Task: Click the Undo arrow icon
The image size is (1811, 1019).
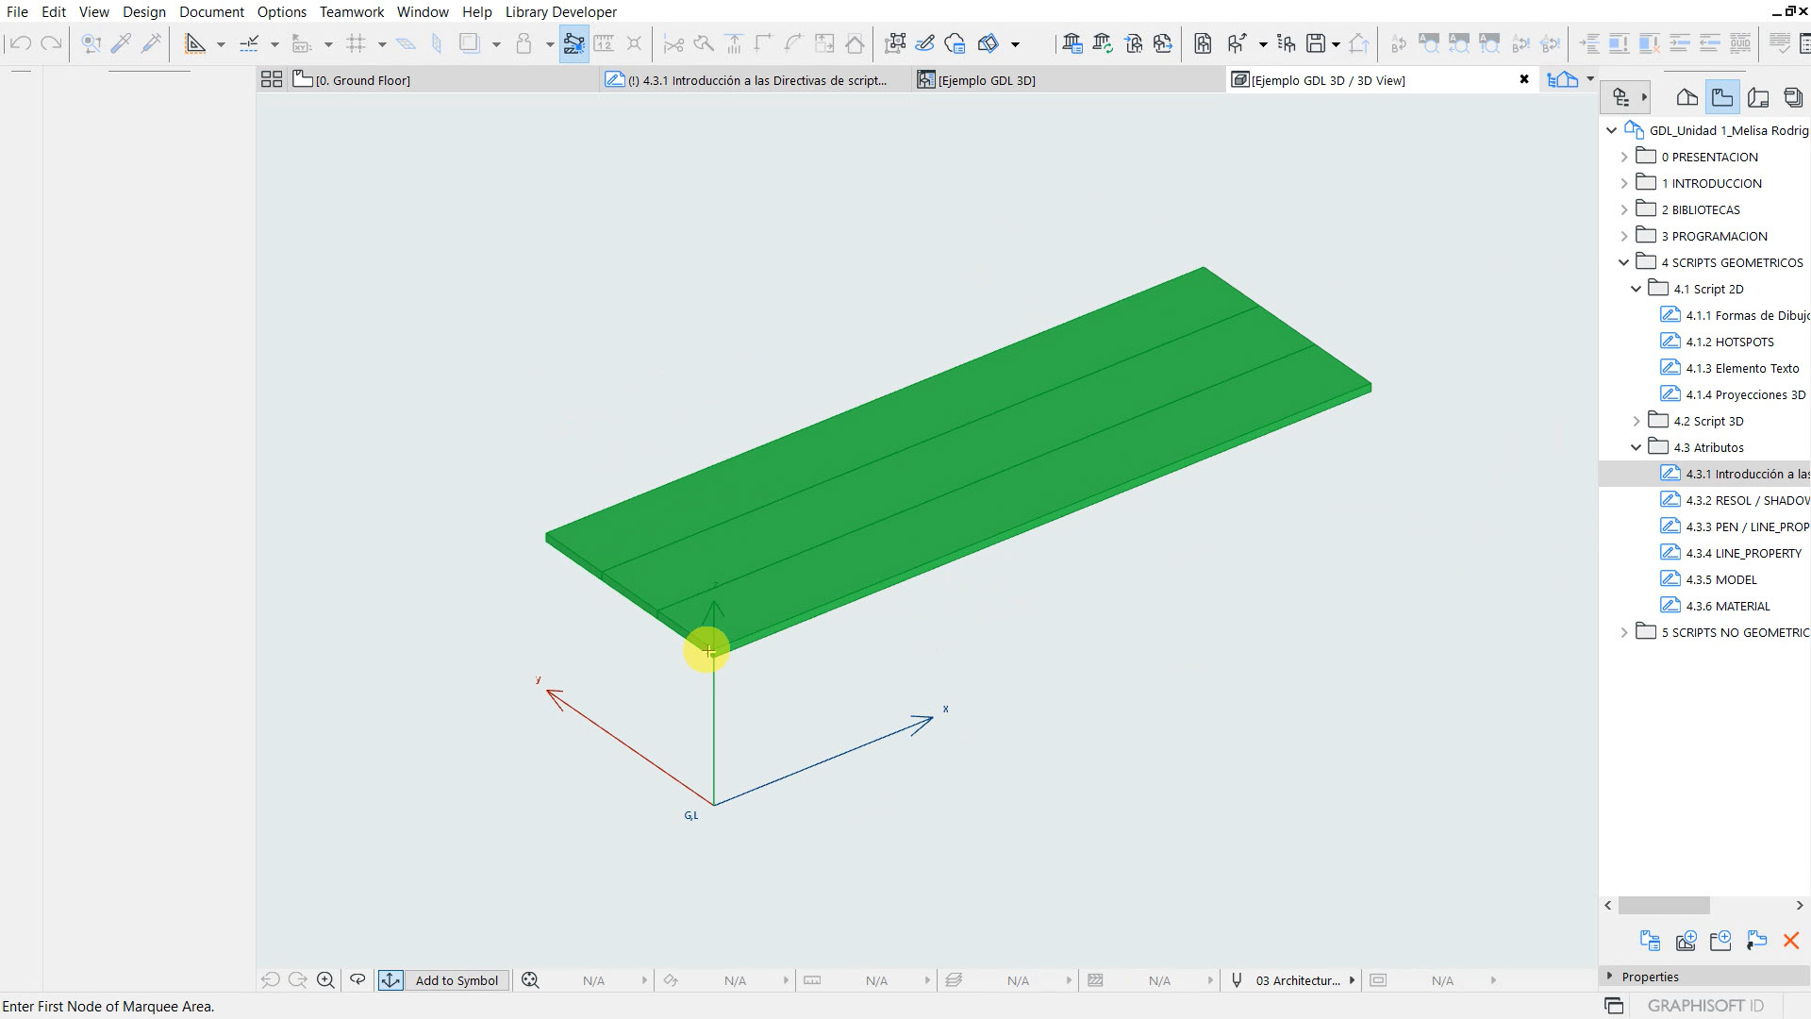Action: pos(21,43)
